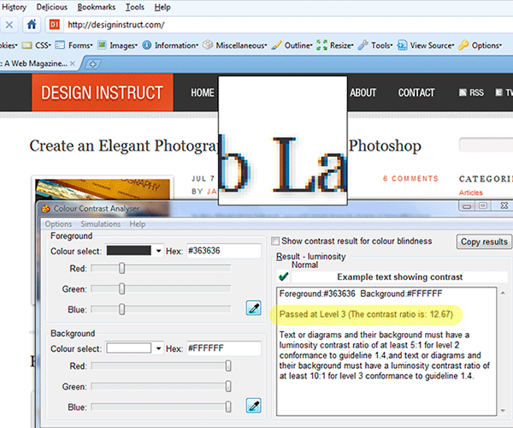Click the DI site favicon

click(55, 25)
